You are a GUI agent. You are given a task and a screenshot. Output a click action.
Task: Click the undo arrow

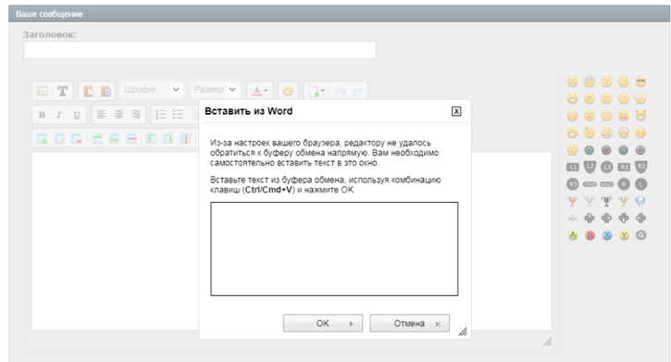341,91
